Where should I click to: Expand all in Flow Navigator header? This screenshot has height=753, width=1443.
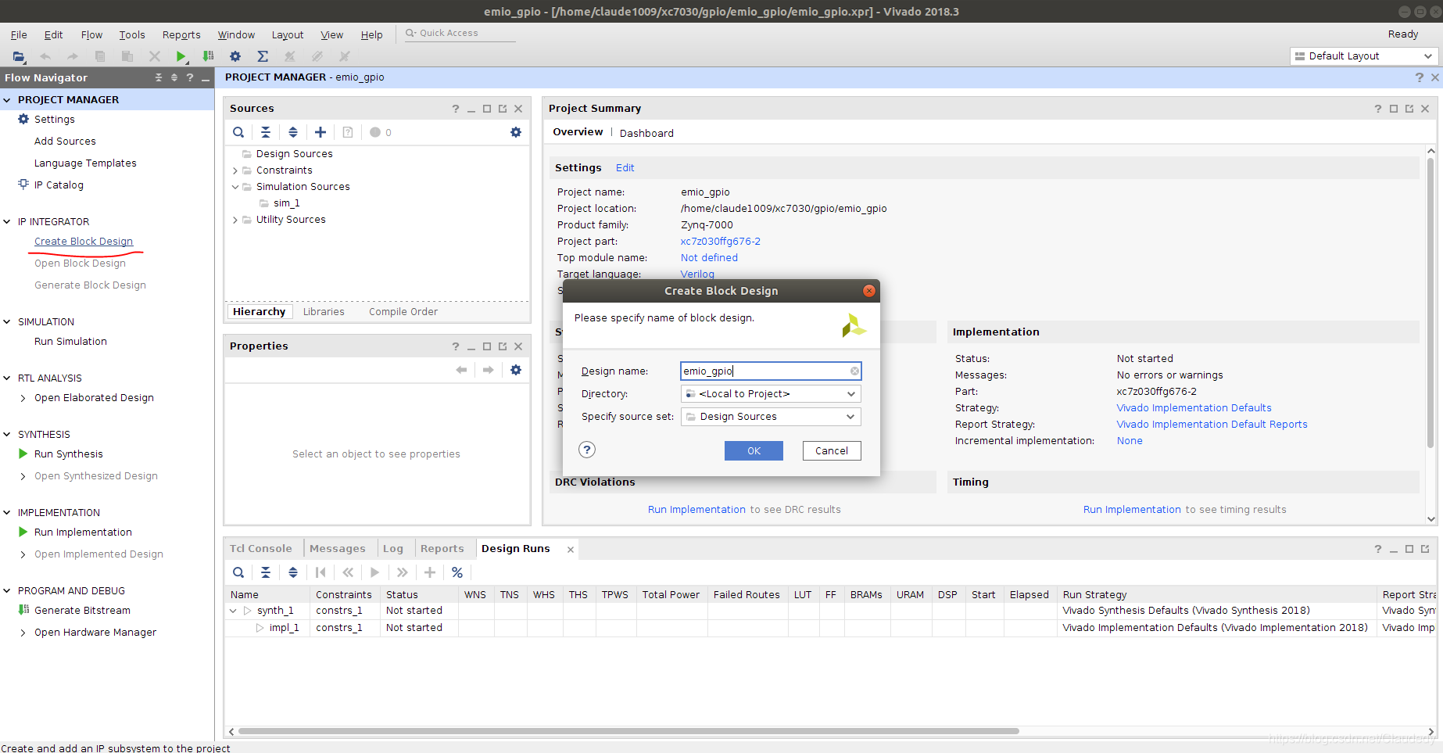click(x=174, y=77)
